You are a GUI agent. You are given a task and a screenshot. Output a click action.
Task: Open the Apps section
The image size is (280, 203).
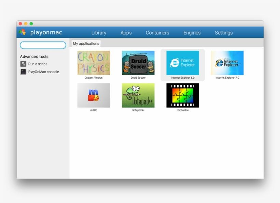click(126, 33)
